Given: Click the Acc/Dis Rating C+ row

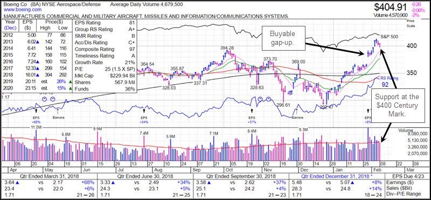Looking at the screenshot, I should click(105, 43).
